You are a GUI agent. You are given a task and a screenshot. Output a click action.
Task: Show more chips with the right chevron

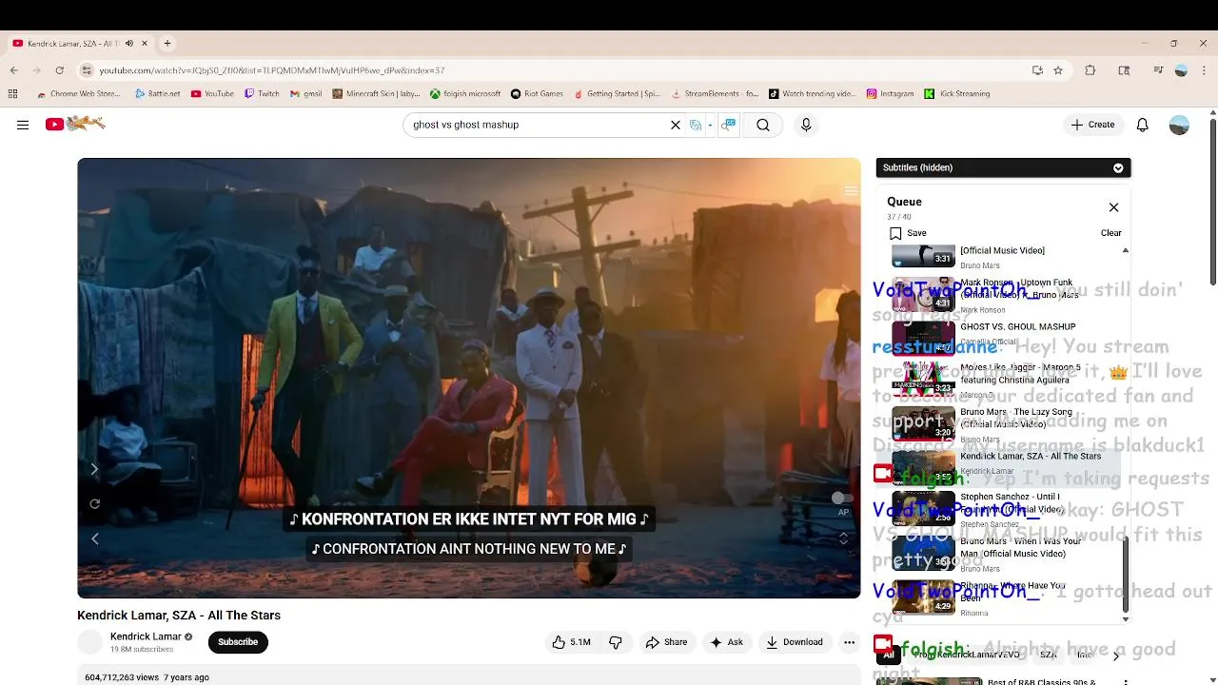(1116, 656)
